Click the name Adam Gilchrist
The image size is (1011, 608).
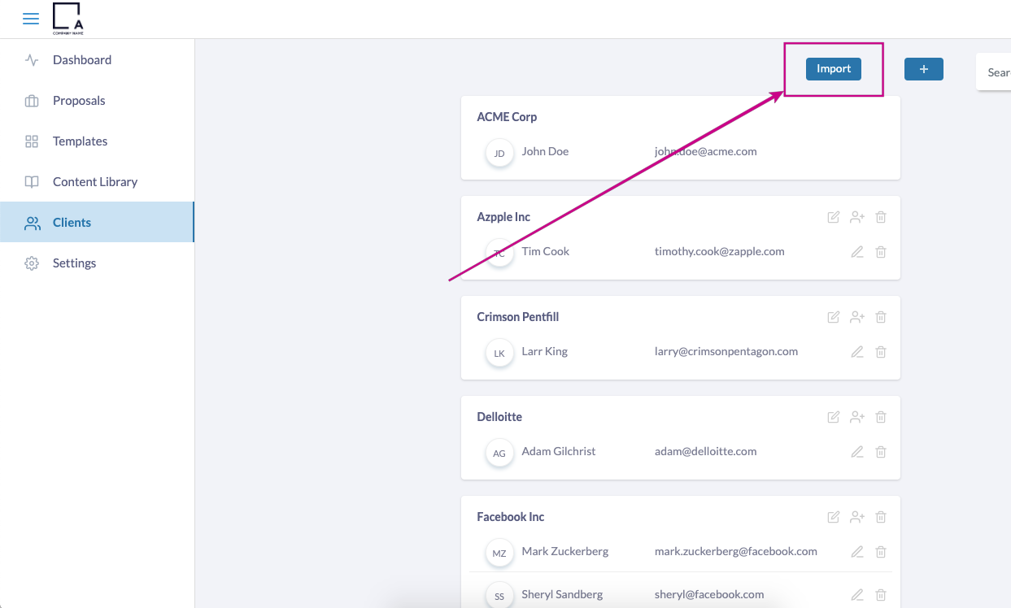pyautogui.click(x=559, y=452)
